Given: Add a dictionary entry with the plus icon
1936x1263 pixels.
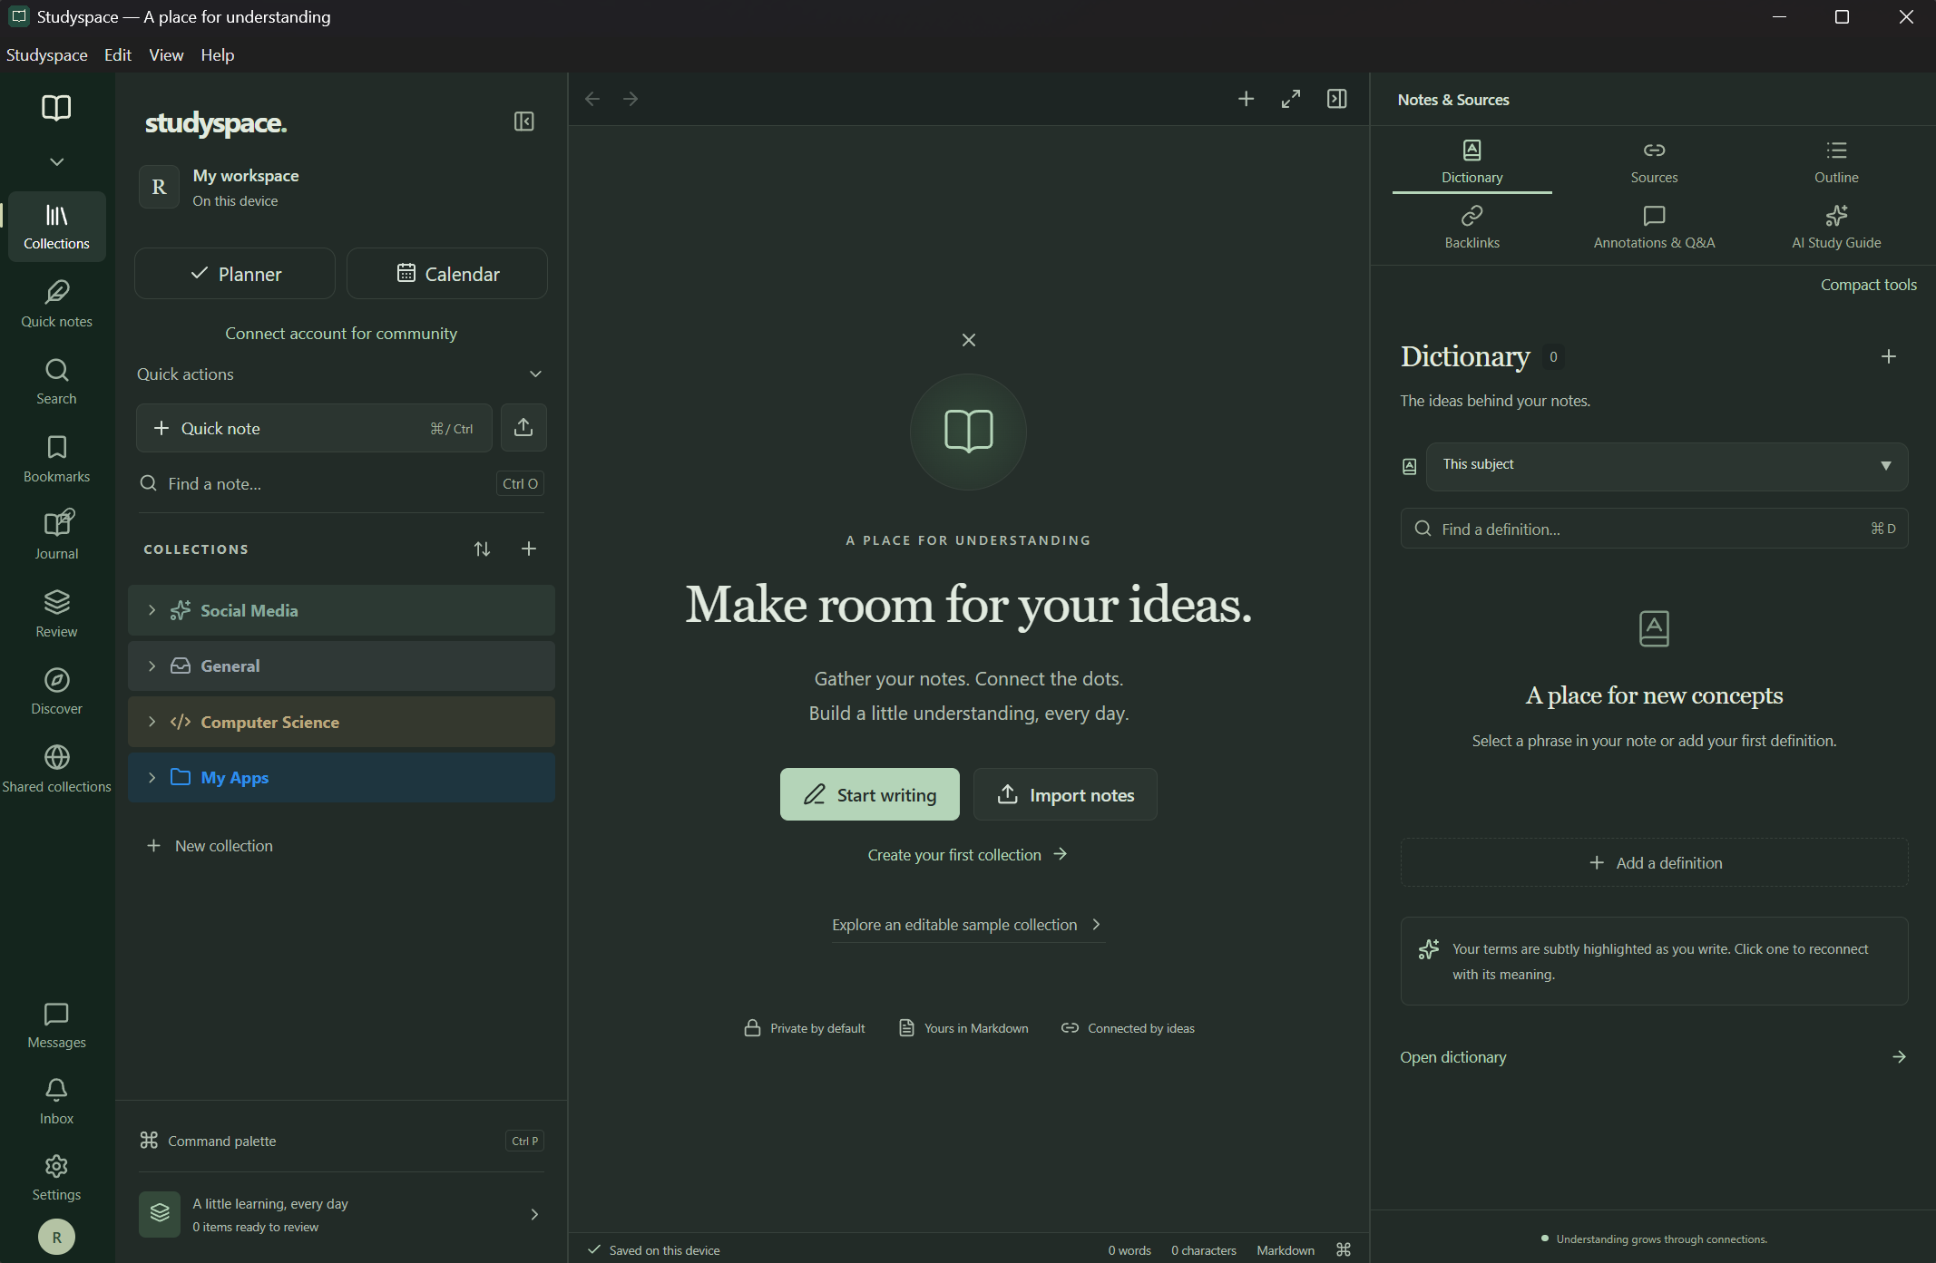Looking at the screenshot, I should tap(1888, 356).
